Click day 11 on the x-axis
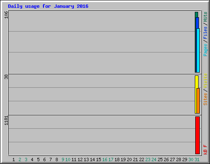This screenshot has height=164, width=210. [74, 159]
